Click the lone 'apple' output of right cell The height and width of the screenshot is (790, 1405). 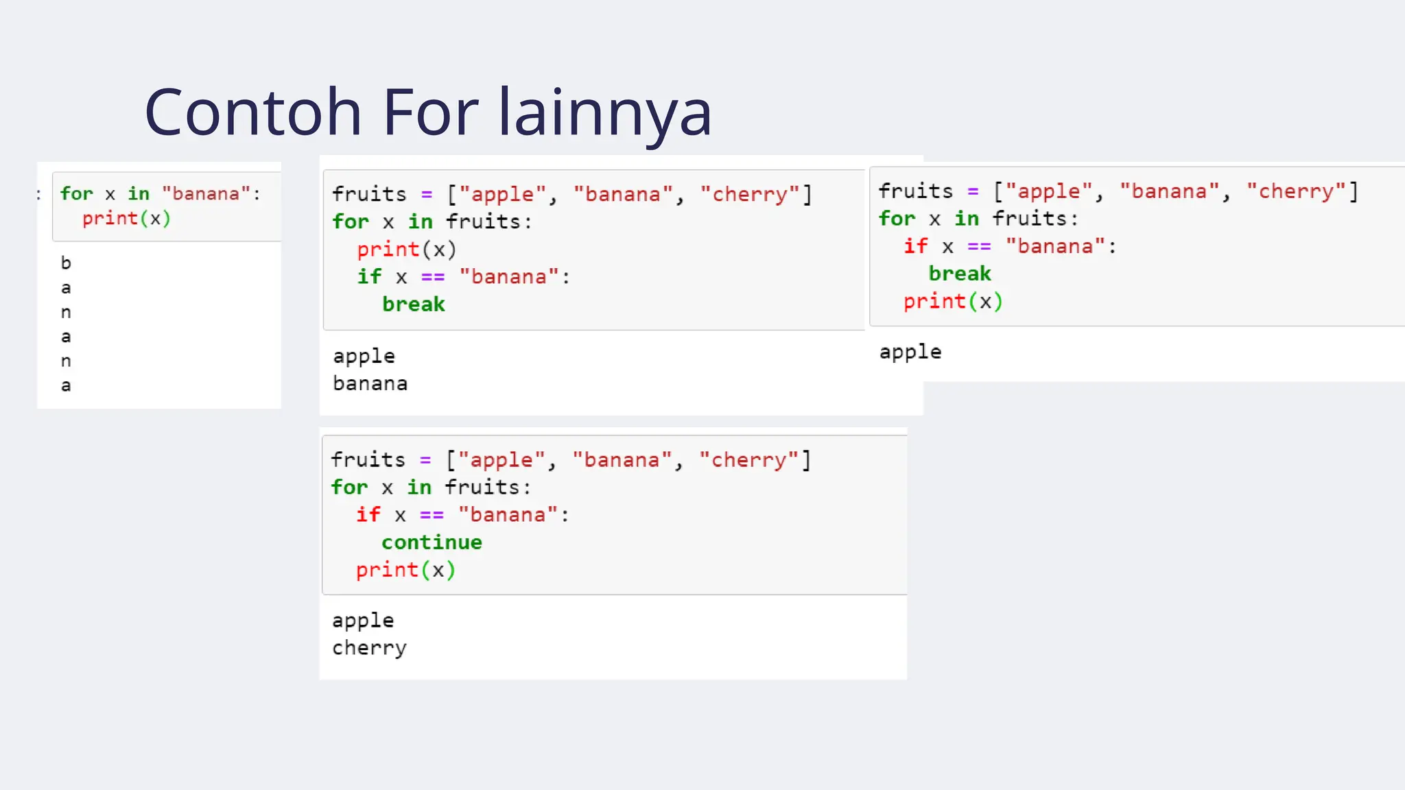click(x=910, y=352)
